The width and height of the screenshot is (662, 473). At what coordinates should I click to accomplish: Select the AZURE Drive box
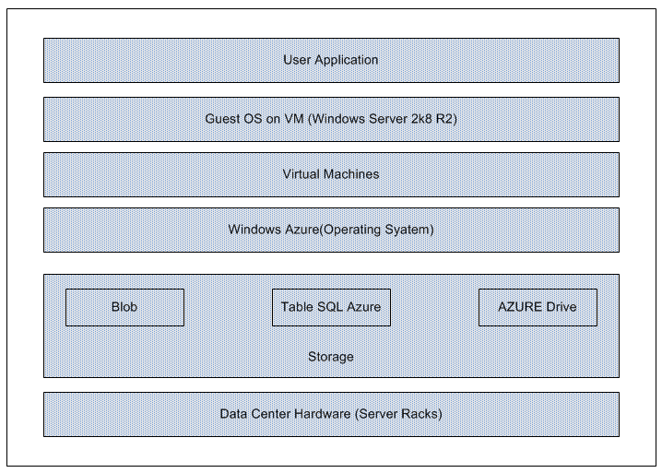point(538,307)
